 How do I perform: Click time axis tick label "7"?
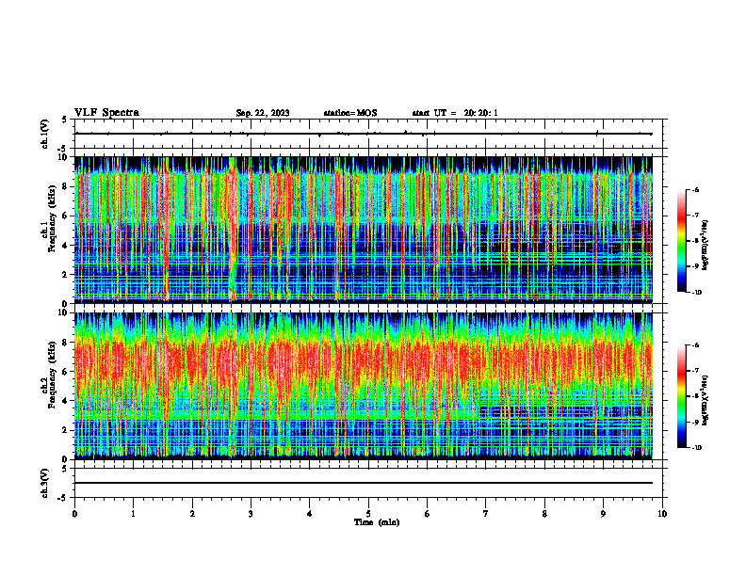(486, 514)
